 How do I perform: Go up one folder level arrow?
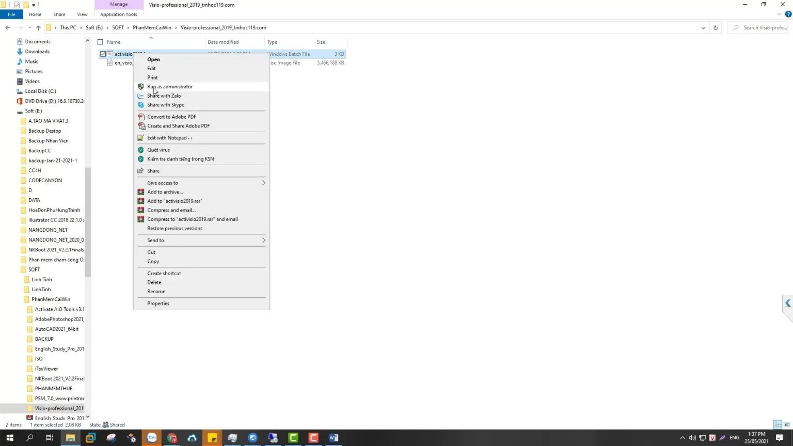pyautogui.click(x=38, y=28)
